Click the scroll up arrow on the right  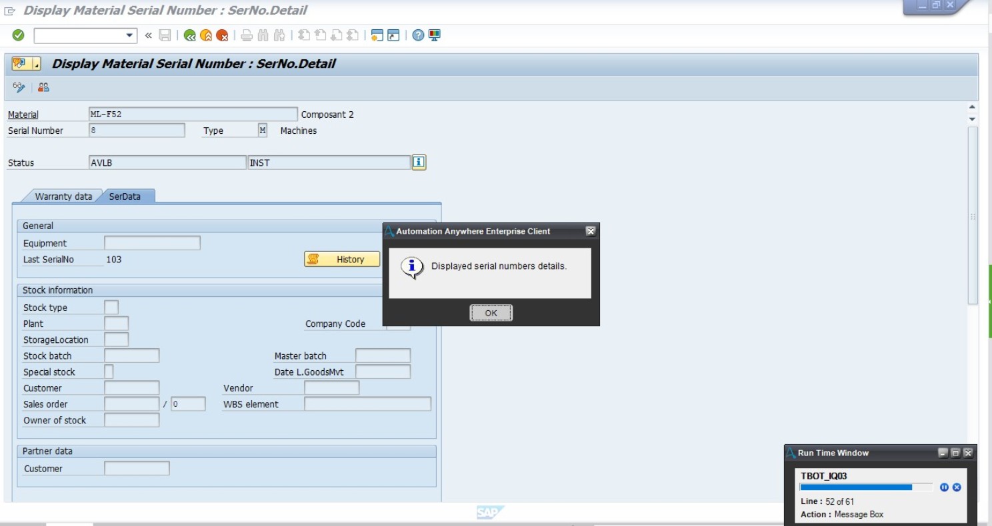click(972, 107)
